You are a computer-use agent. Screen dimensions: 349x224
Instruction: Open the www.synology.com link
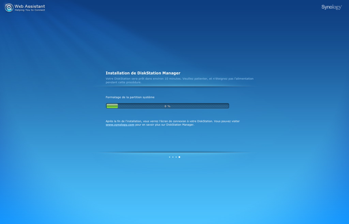[x=120, y=125]
